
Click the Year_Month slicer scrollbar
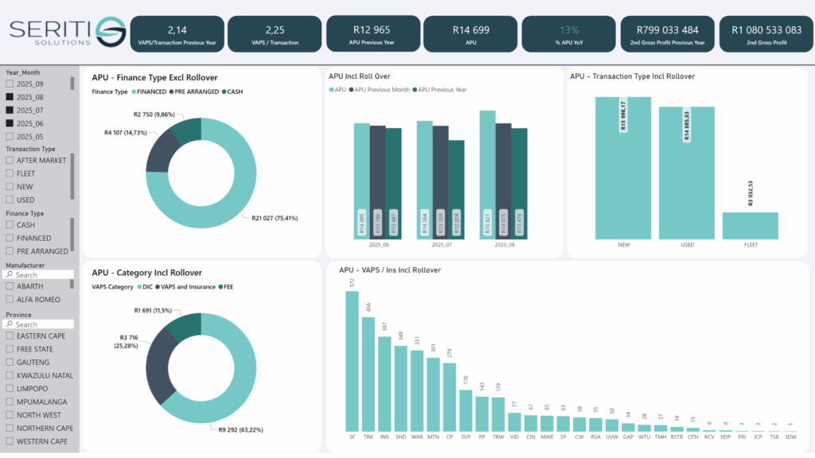click(x=72, y=83)
